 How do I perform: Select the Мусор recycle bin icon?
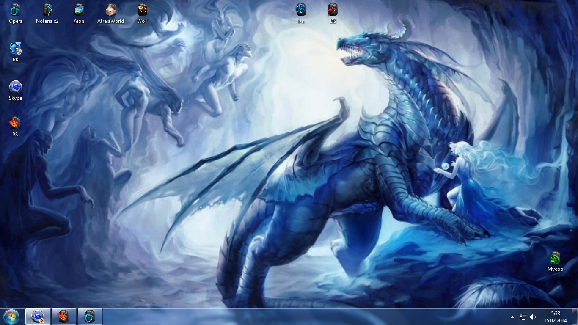coord(555,262)
